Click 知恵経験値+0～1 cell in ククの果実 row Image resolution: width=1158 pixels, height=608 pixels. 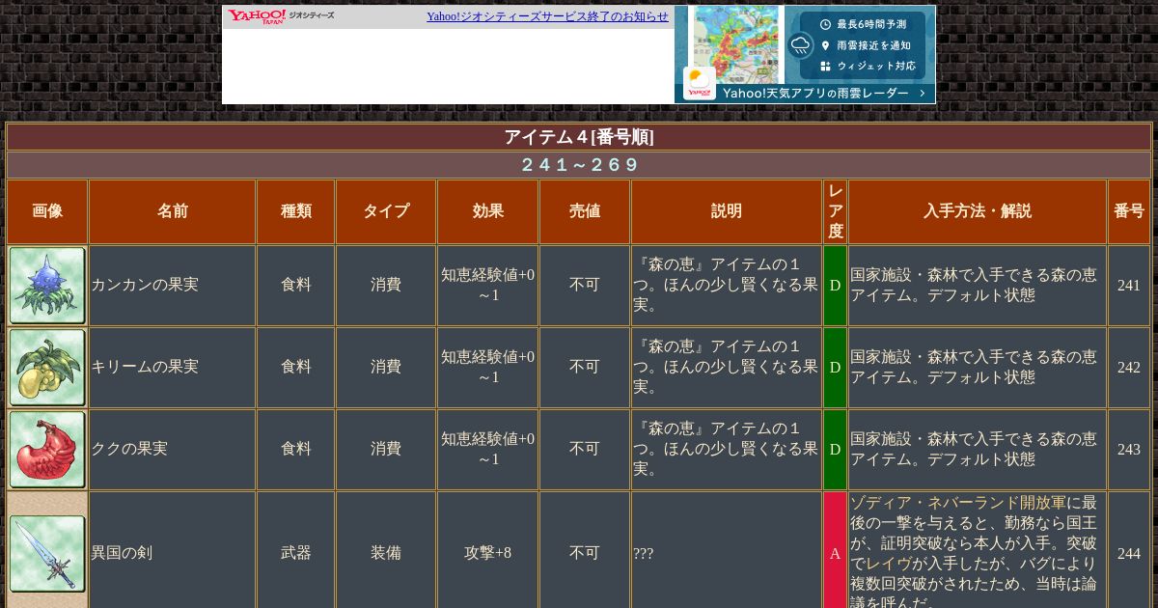[488, 450]
